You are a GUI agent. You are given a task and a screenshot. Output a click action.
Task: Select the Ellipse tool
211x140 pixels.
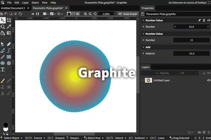(3, 63)
